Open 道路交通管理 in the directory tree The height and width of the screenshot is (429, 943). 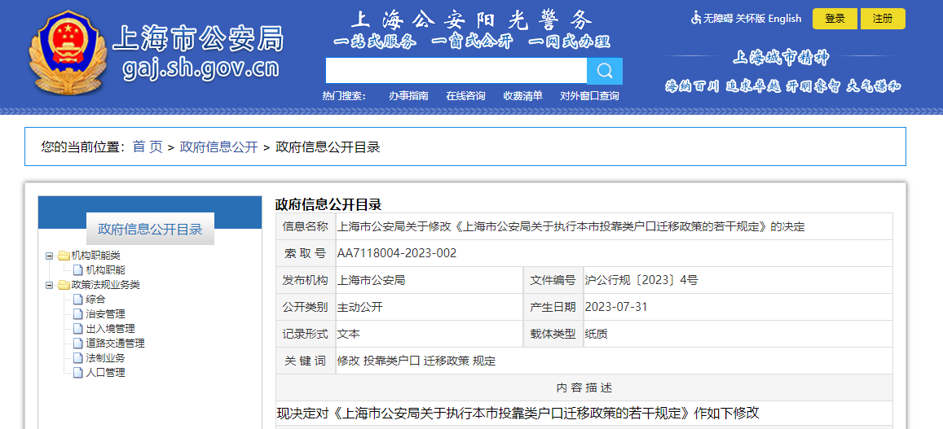tap(115, 343)
